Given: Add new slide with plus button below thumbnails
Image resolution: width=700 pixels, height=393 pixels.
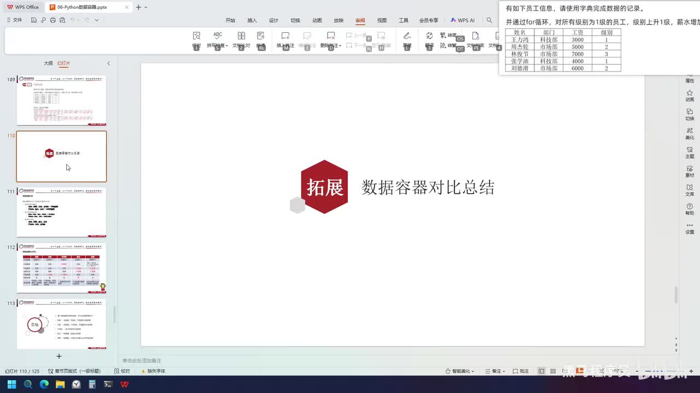Looking at the screenshot, I should (59, 356).
